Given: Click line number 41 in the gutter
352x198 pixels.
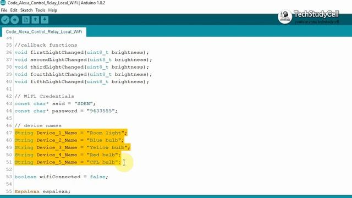Looking at the screenshot, I should (x=9, y=89).
